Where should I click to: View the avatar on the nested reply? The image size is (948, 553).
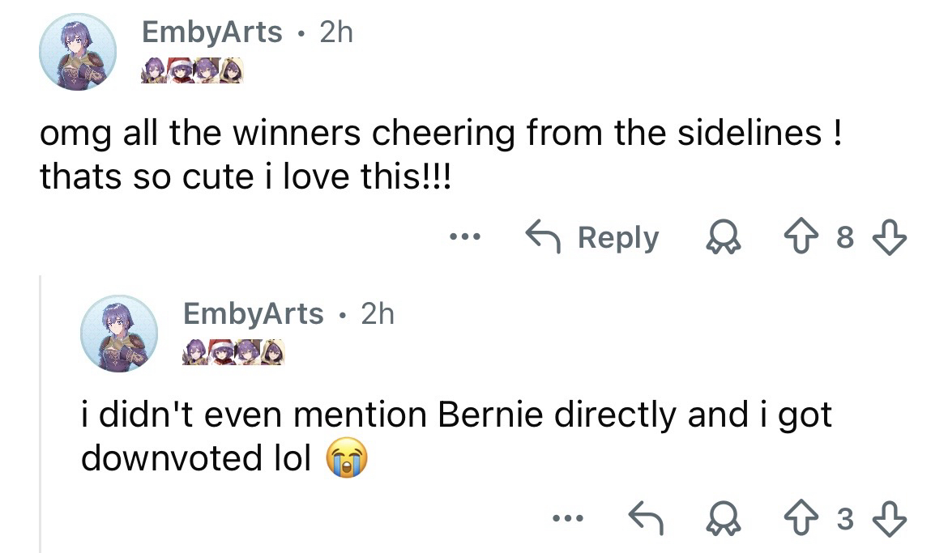tap(118, 333)
